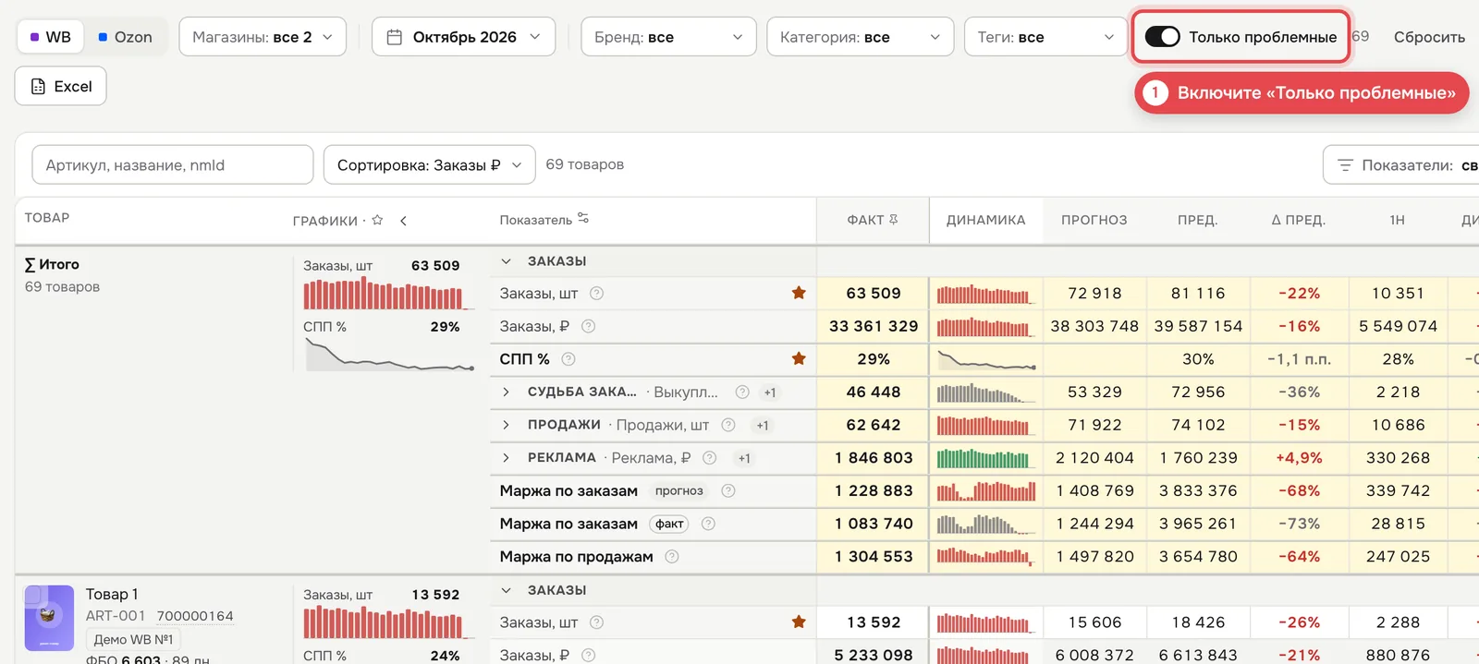Screen dimensions: 1479x664
Task: Click the pin icon in the ФАКТ header
Action: (894, 220)
